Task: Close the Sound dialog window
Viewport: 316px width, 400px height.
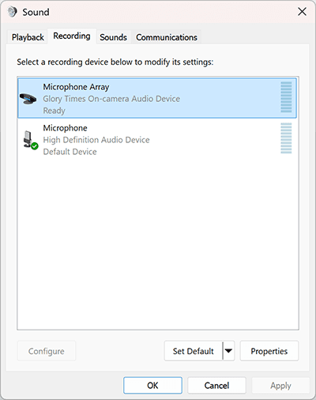Action: 302,12
